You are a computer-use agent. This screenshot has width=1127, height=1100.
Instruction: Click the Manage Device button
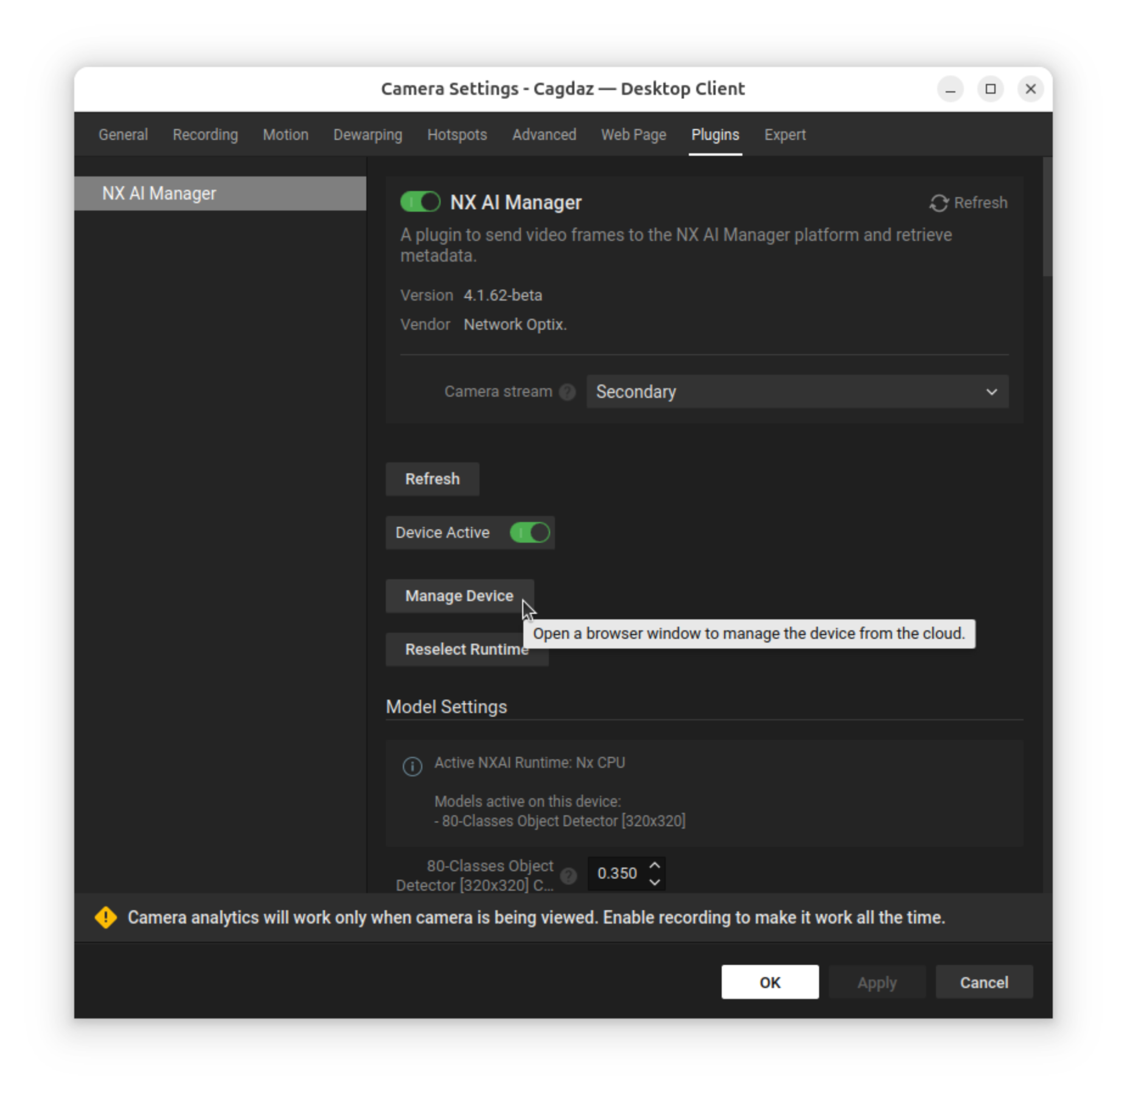[459, 596]
